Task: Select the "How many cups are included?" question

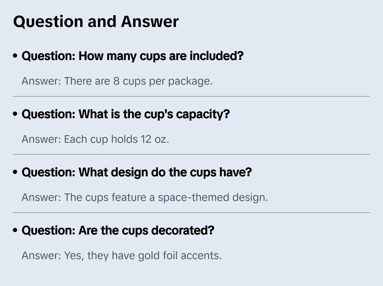Action: (132, 56)
